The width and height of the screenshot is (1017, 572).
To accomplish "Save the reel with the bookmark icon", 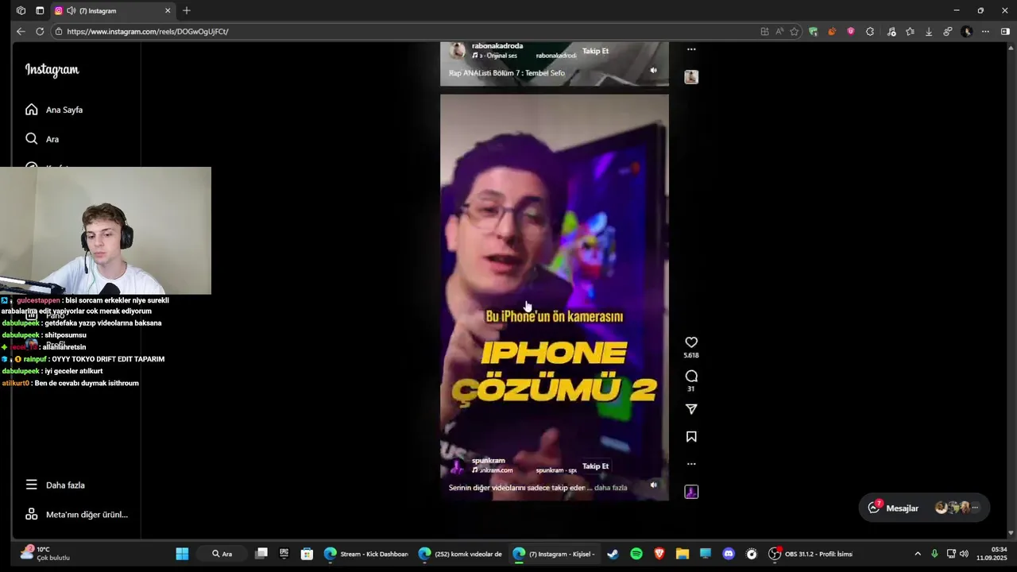I will click(x=691, y=437).
